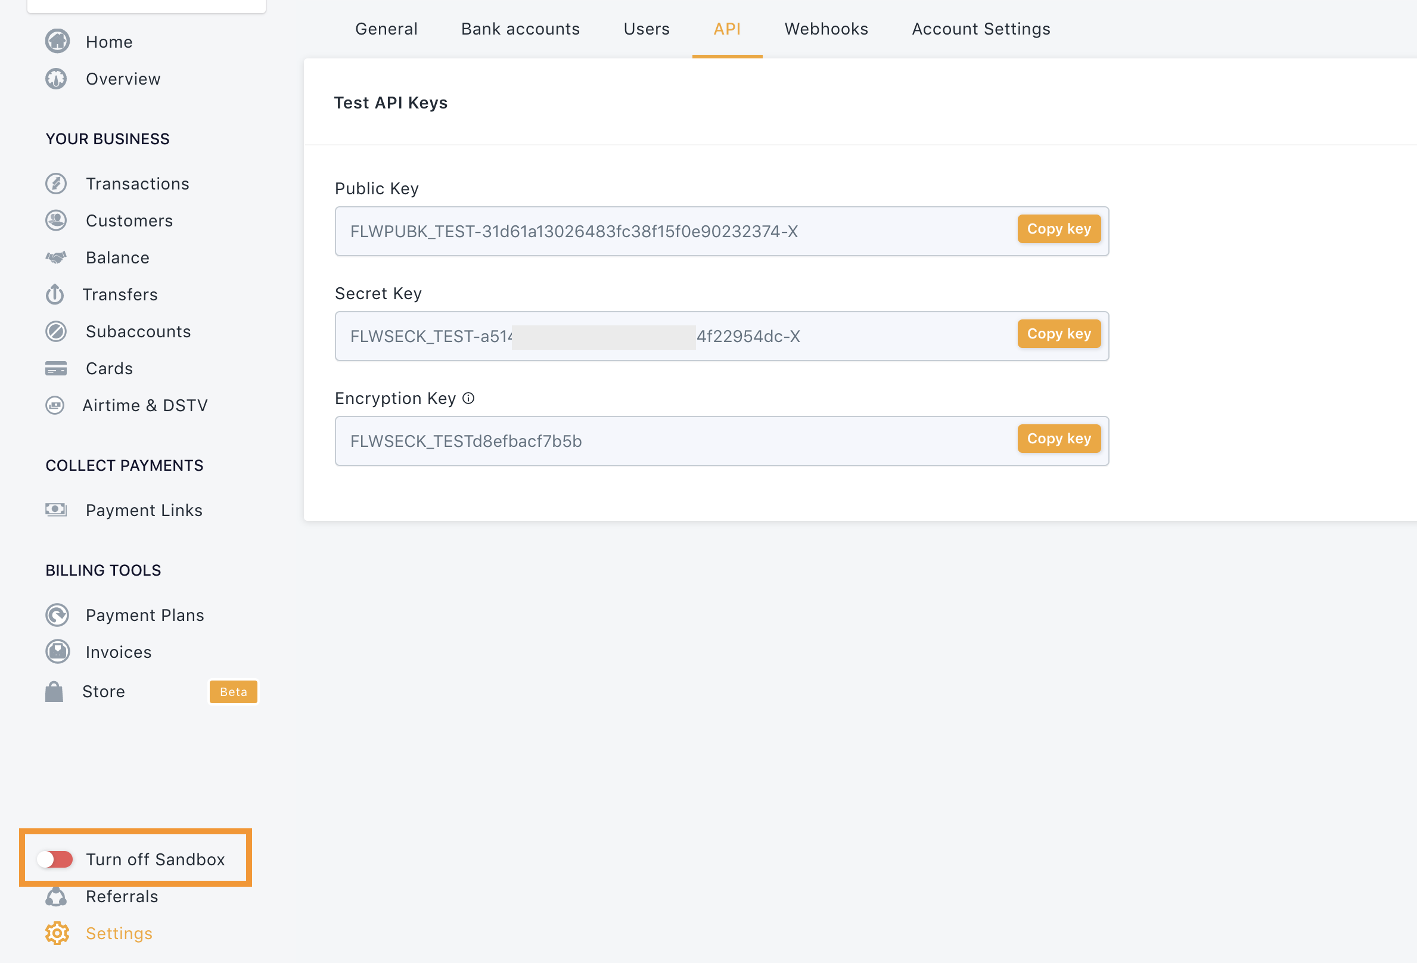Image resolution: width=1417 pixels, height=963 pixels.
Task: Click the Transactions sidebar icon
Action: tap(57, 184)
